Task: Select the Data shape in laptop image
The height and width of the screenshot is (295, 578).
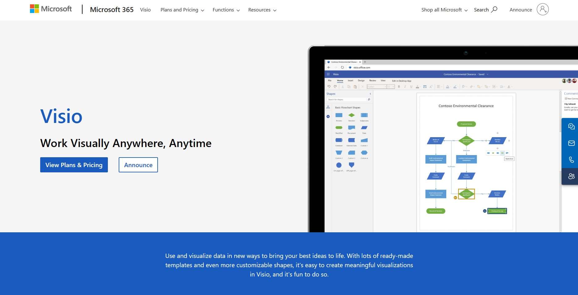Action: point(364,128)
